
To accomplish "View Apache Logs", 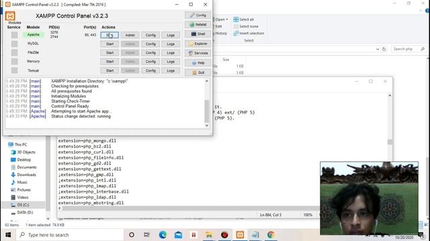I will pyautogui.click(x=171, y=35).
